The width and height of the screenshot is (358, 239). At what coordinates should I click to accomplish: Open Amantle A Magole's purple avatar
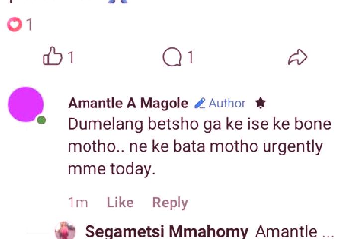coord(26,105)
